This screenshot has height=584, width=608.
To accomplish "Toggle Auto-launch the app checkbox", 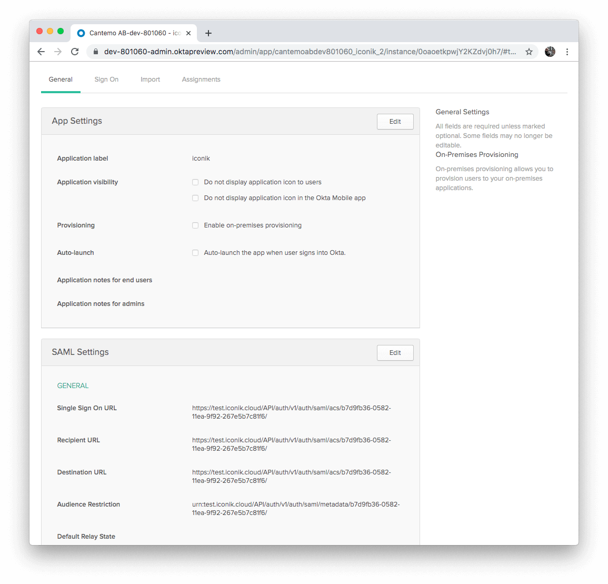I will (195, 253).
